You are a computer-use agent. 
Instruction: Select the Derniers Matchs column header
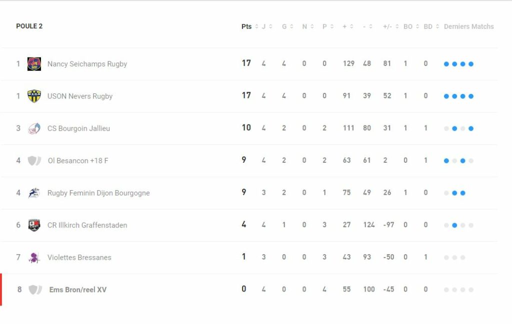(x=469, y=26)
